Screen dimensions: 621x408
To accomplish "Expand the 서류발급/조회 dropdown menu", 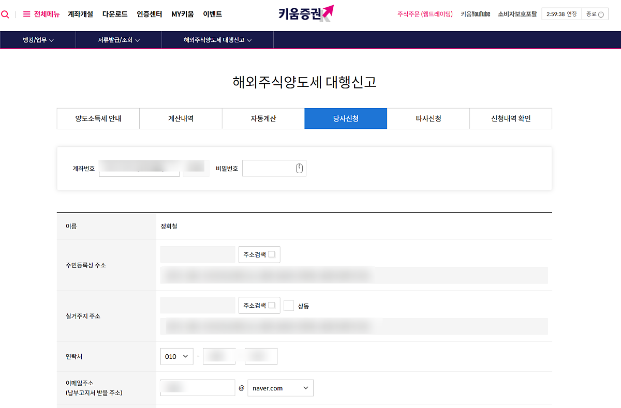I will (x=119, y=40).
